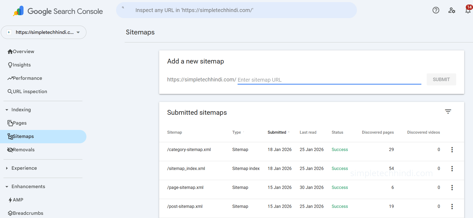
Task: Click the Google Search Console logo
Action: coord(58,11)
